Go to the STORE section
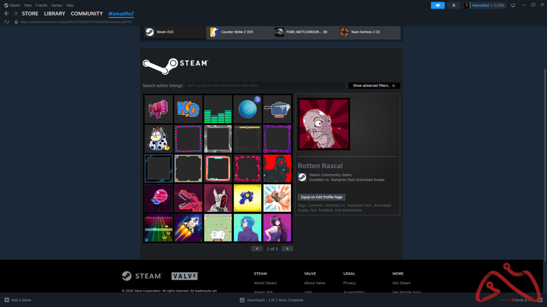 pyautogui.click(x=30, y=14)
